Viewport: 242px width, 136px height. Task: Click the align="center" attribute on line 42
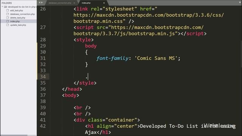click(117, 126)
